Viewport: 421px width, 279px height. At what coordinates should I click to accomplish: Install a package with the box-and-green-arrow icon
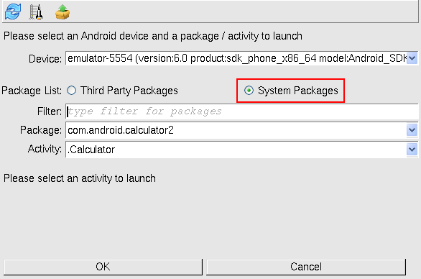[x=63, y=12]
